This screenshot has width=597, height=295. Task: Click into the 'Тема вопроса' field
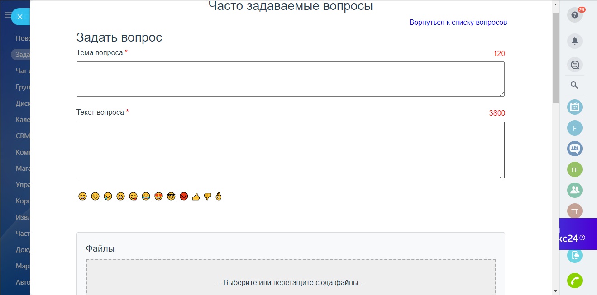[x=291, y=79]
